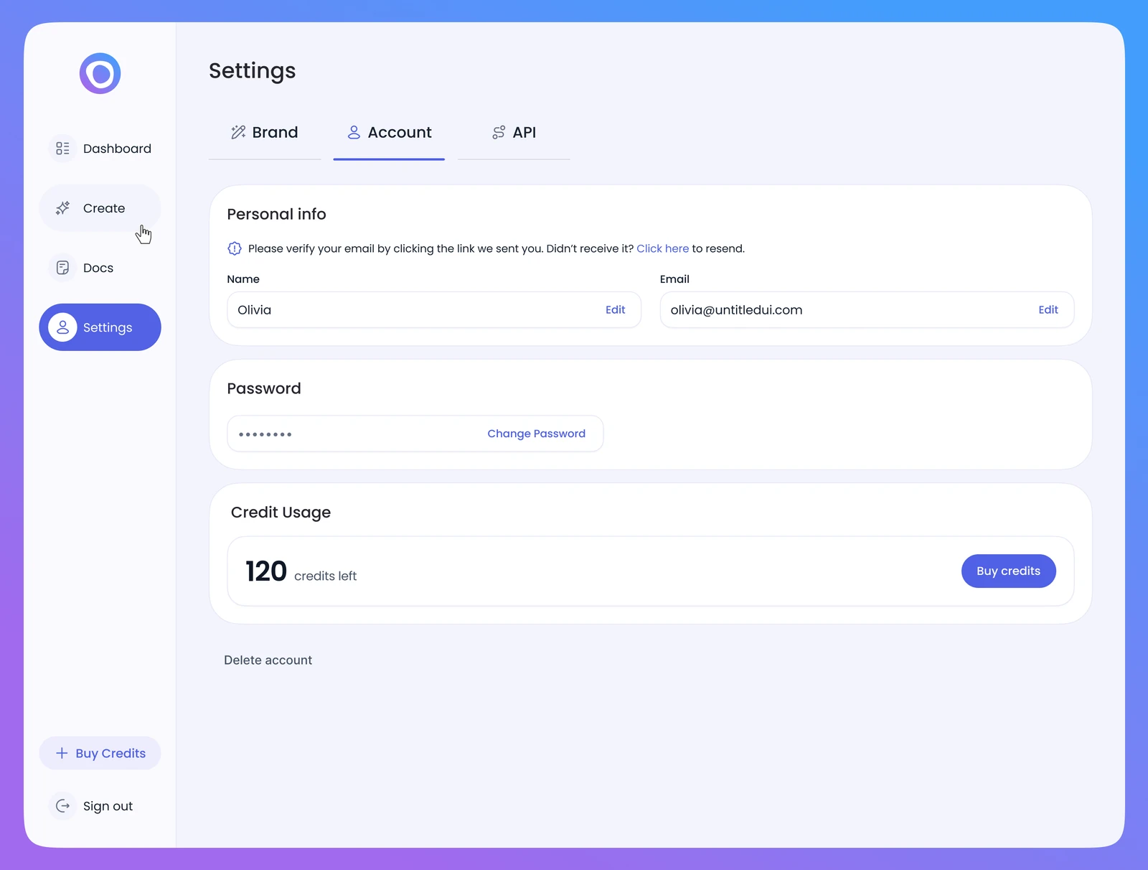The width and height of the screenshot is (1148, 870).
Task: Click the email verification alert icon
Action: (x=235, y=248)
